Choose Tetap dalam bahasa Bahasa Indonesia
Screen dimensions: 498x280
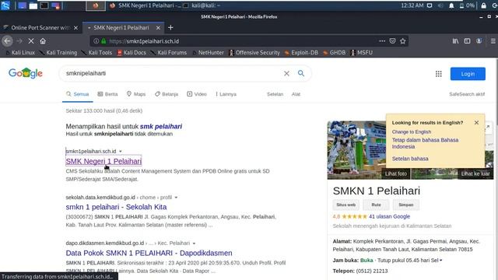(425, 143)
